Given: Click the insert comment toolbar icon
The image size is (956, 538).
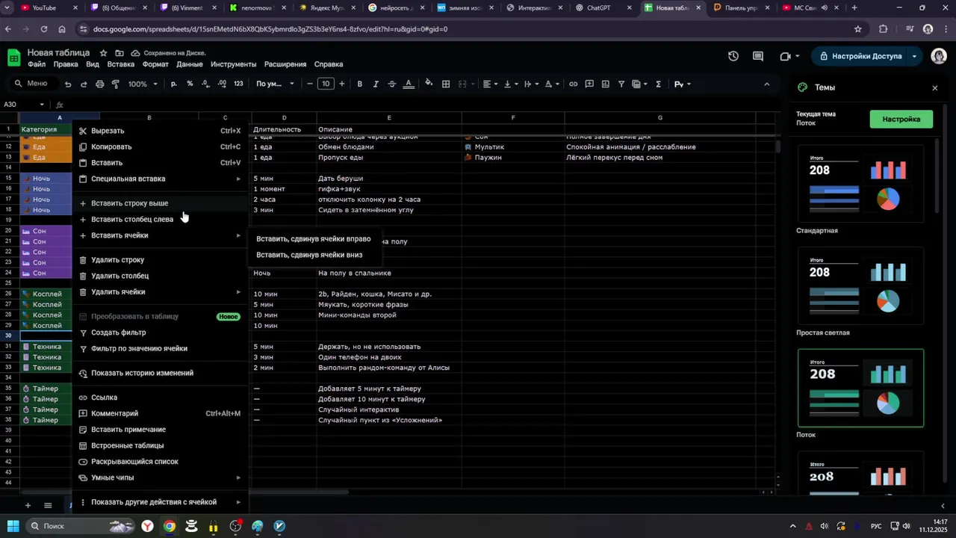Looking at the screenshot, I should (589, 84).
